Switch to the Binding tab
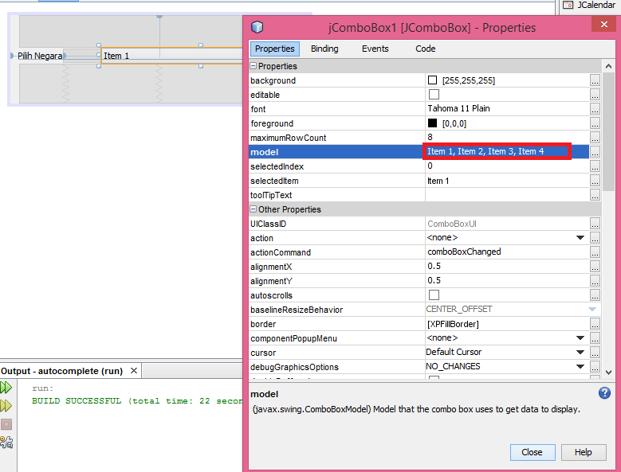 click(324, 49)
